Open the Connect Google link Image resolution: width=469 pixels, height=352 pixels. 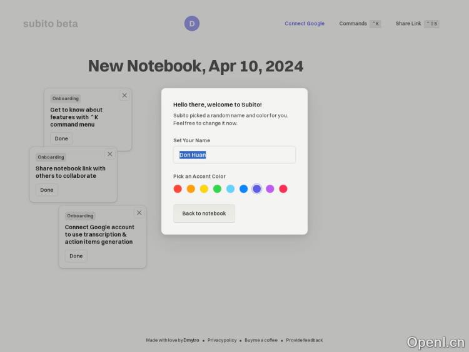point(305,24)
